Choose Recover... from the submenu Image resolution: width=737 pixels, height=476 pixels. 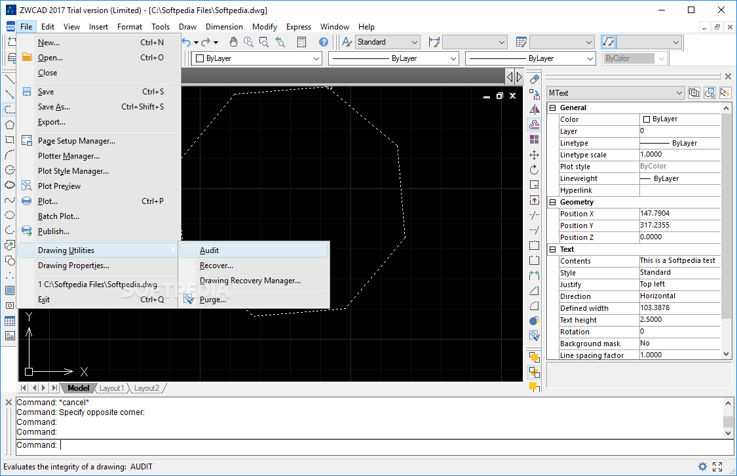click(254, 266)
